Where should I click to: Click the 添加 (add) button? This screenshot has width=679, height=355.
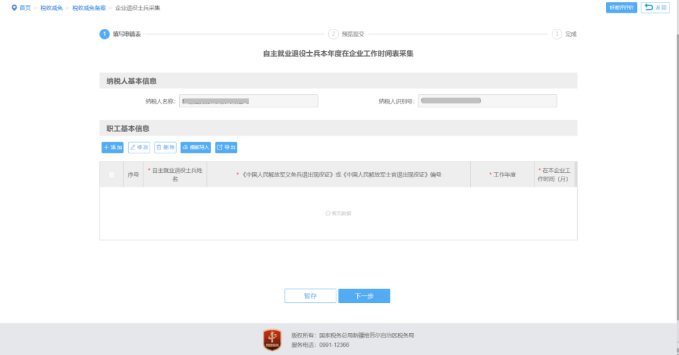[113, 148]
